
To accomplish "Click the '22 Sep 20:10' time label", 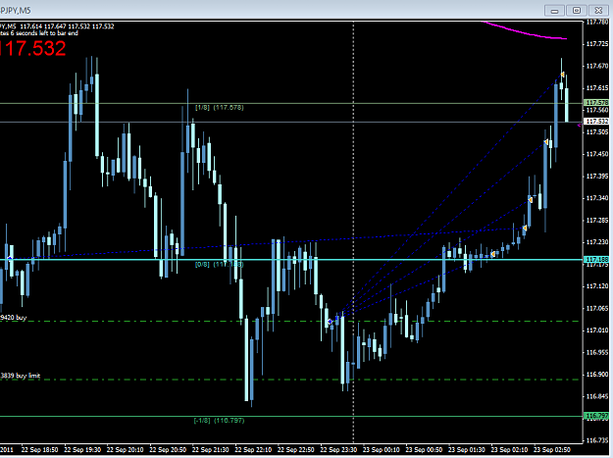I will click(125, 450).
